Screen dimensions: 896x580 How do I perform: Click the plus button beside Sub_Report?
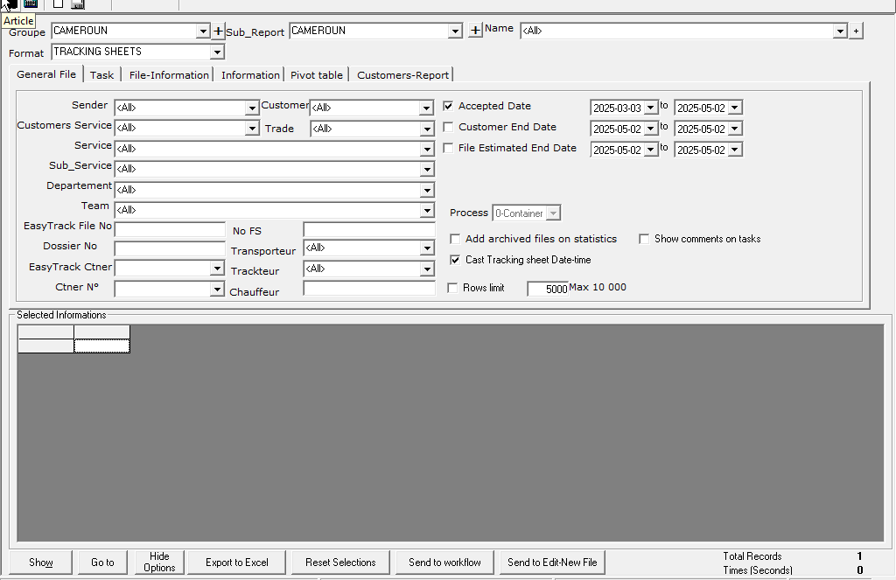point(475,31)
